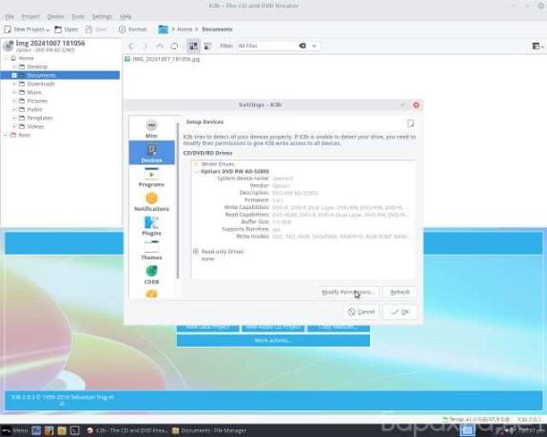Expand the Root tree node
Screen dimensions: 547x437
[x=6, y=135]
